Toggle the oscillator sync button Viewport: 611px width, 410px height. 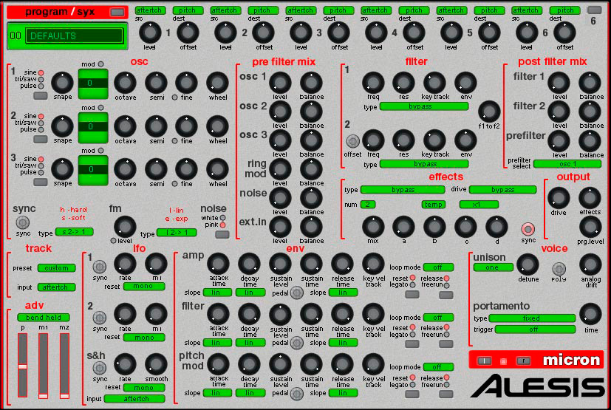pyautogui.click(x=23, y=222)
